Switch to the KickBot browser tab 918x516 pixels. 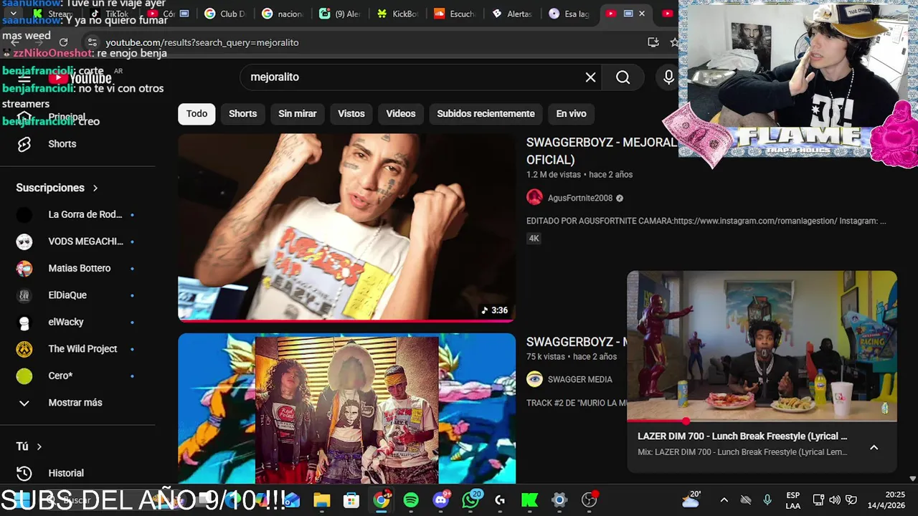pyautogui.click(x=397, y=14)
